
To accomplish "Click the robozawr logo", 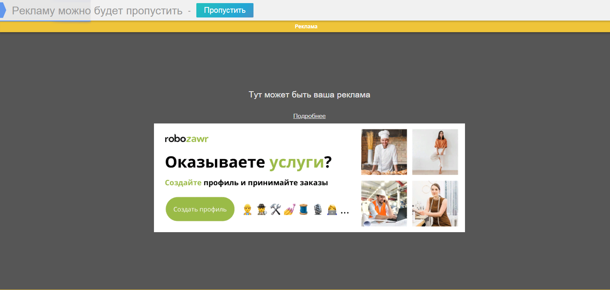I will [187, 139].
